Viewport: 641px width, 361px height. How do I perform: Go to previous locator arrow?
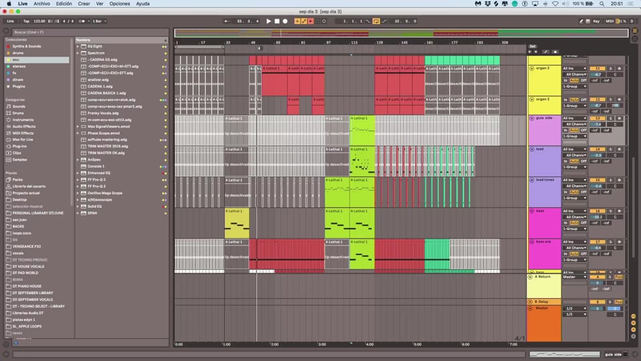530,51
